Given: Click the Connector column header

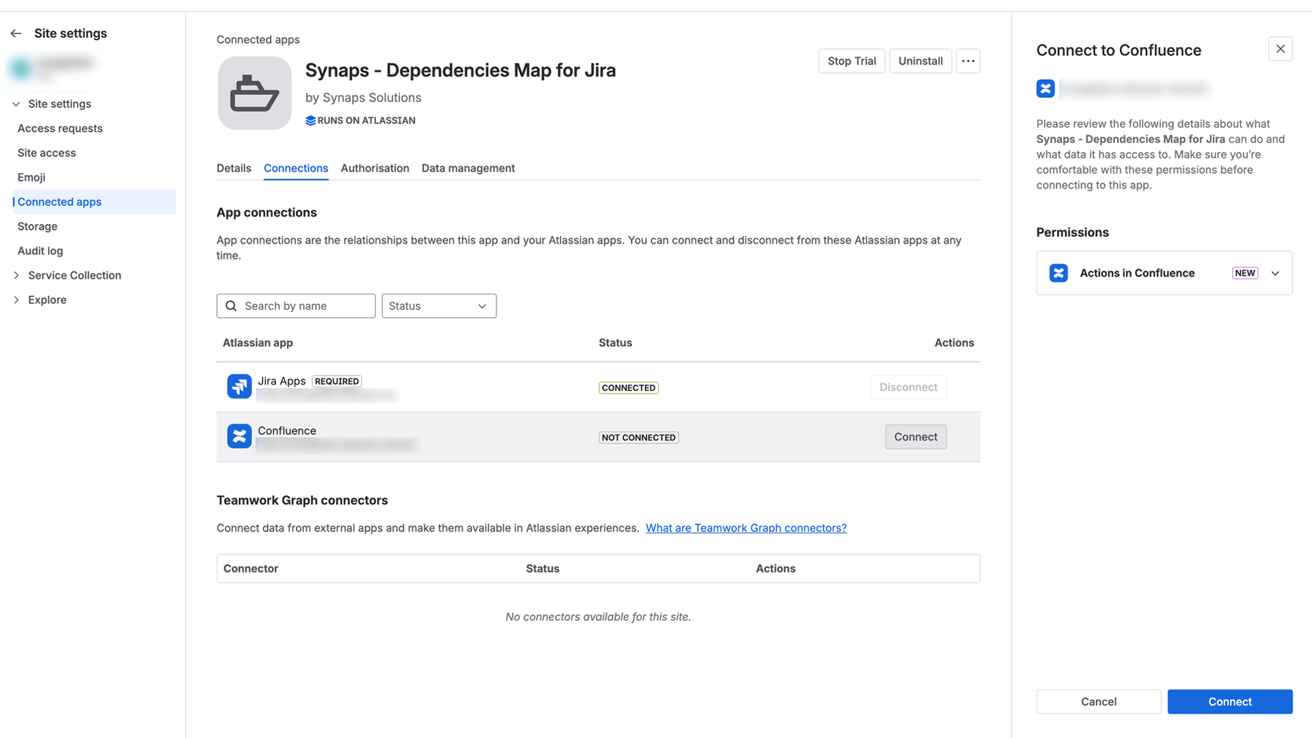Looking at the screenshot, I should point(251,569).
